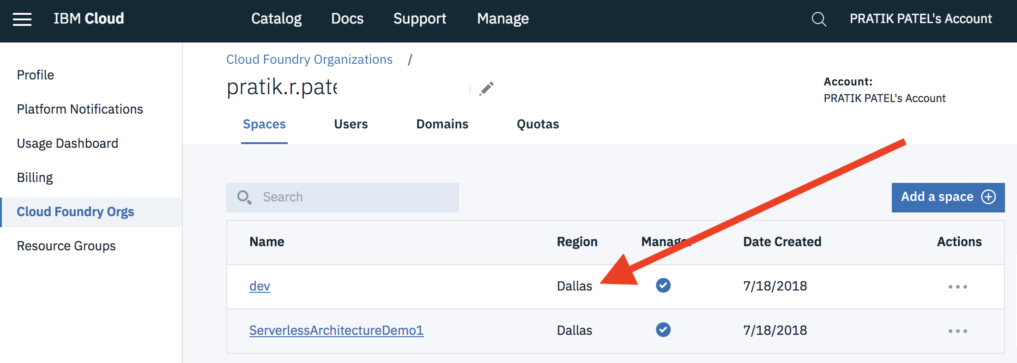This screenshot has height=363, width=1017.
Task: Select the Spaces tab
Action: (264, 124)
